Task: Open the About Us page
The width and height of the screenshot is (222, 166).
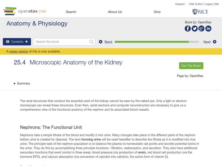Action: (115, 12)
